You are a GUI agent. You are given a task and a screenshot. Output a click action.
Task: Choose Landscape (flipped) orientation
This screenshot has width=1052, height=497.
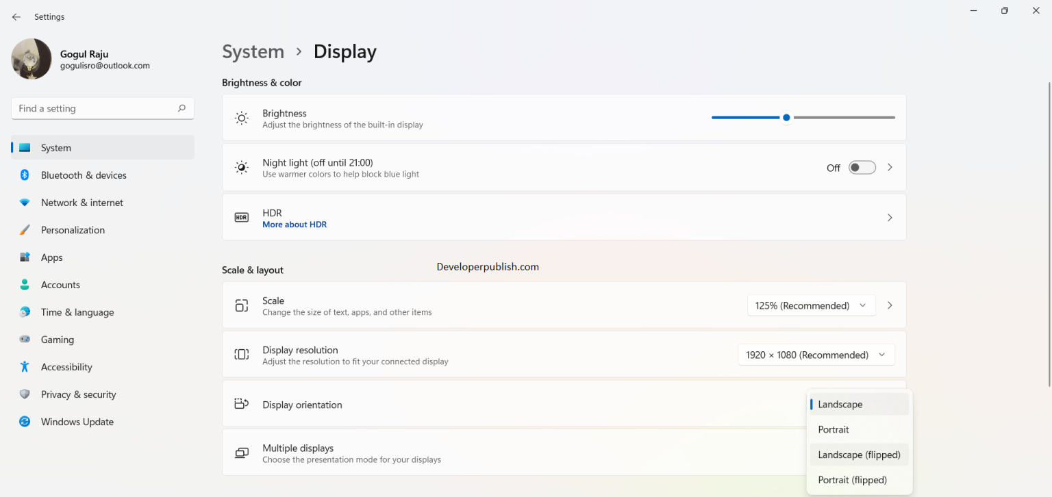[859, 454]
